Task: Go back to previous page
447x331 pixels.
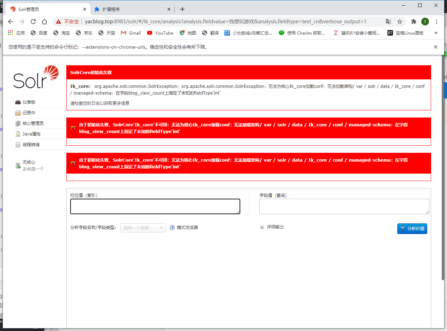Action: [x=11, y=22]
